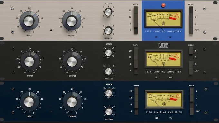
Task: Click the Output knob on the navy unit
Action: (x=72, y=102)
